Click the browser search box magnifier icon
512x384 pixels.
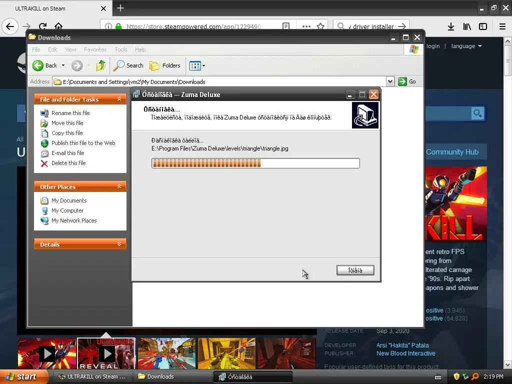click(x=340, y=26)
